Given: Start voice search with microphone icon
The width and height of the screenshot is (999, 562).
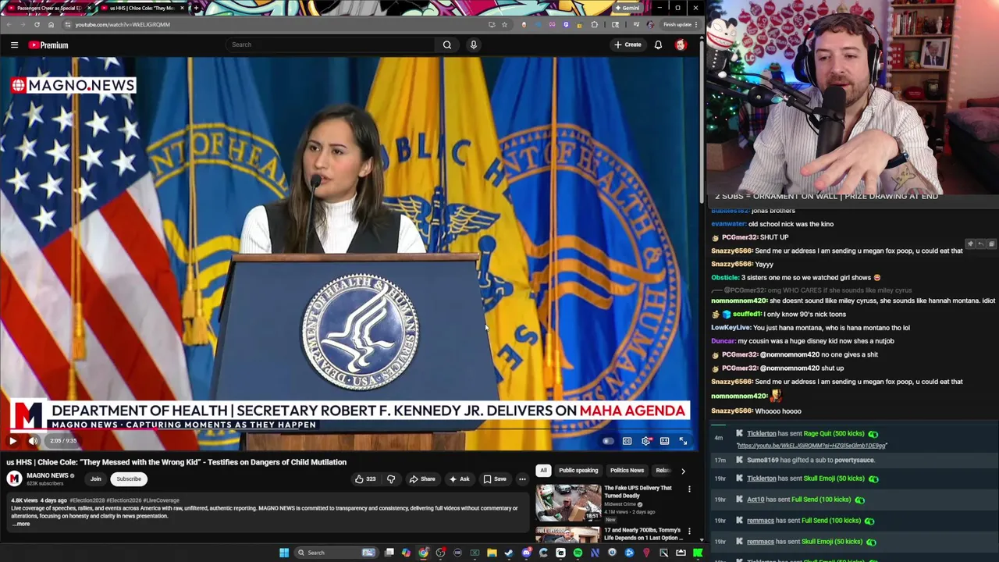Looking at the screenshot, I should [x=473, y=44].
